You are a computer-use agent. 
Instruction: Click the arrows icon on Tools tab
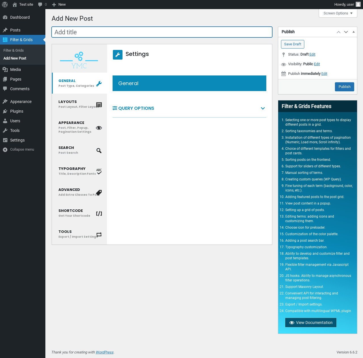(99, 235)
